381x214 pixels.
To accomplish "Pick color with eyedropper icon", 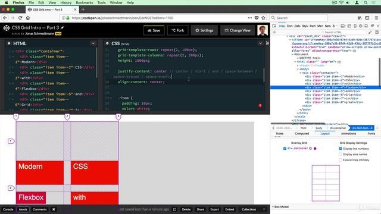I will coord(370,32).
